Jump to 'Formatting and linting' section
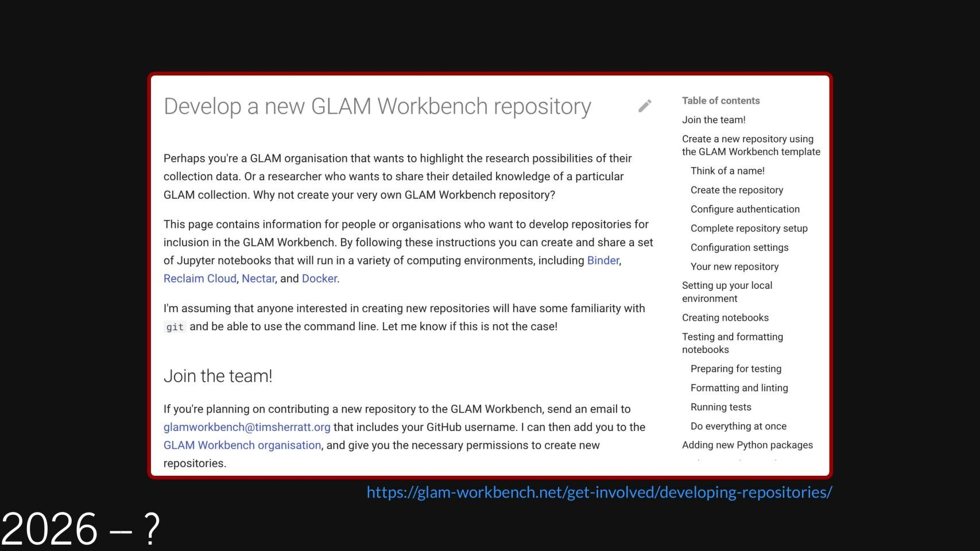980x551 pixels. [739, 388]
